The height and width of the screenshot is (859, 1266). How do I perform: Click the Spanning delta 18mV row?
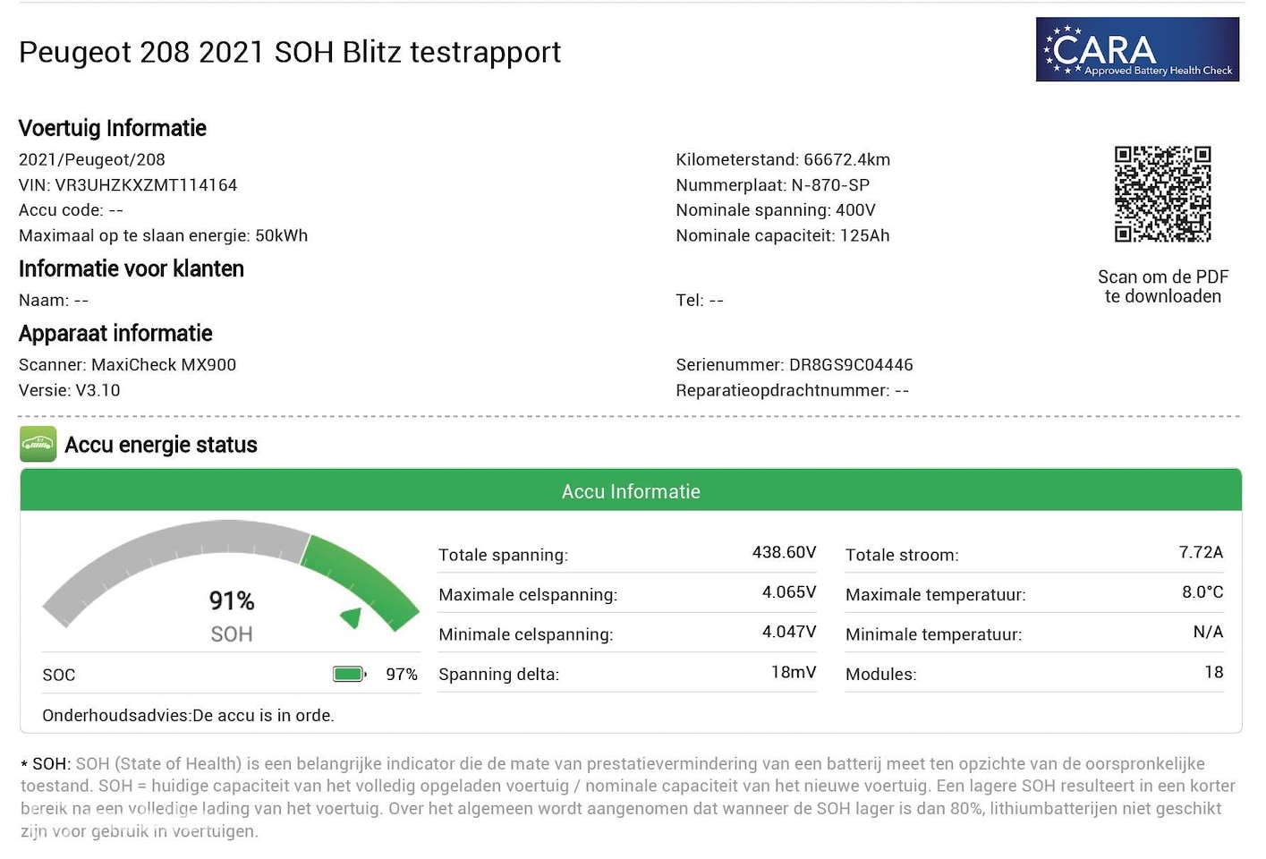coord(626,674)
